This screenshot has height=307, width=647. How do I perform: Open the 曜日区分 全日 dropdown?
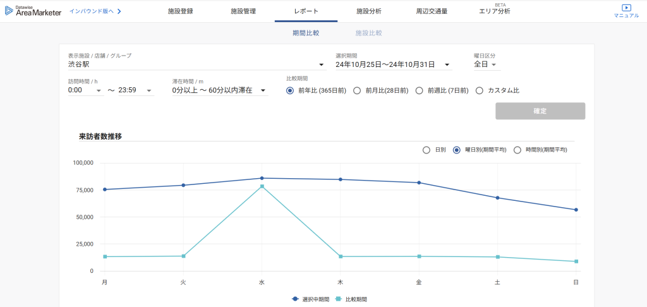(x=493, y=64)
